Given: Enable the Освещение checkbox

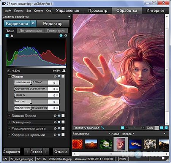Looking at the screenshot, I should click(63, 122).
